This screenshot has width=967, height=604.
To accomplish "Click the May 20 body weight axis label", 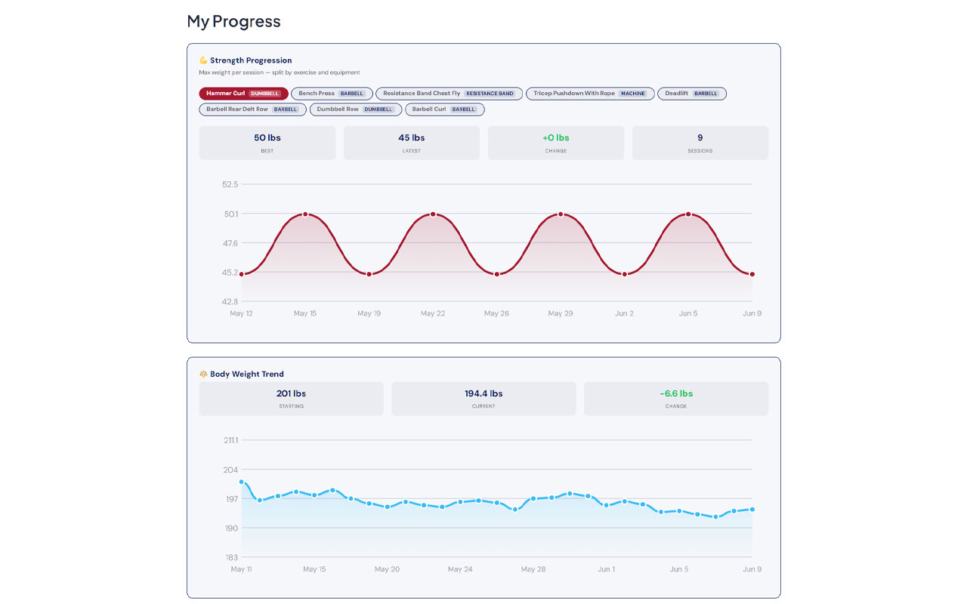I will point(387,569).
